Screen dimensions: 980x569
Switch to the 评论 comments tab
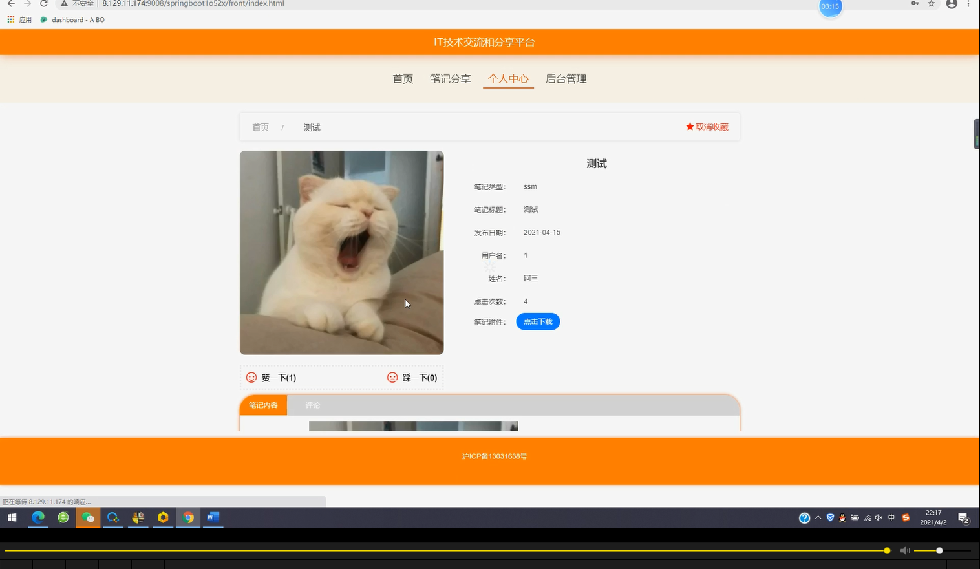click(313, 405)
